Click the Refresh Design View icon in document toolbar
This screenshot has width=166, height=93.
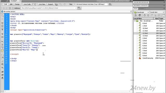pyautogui.click(x=65, y=4)
